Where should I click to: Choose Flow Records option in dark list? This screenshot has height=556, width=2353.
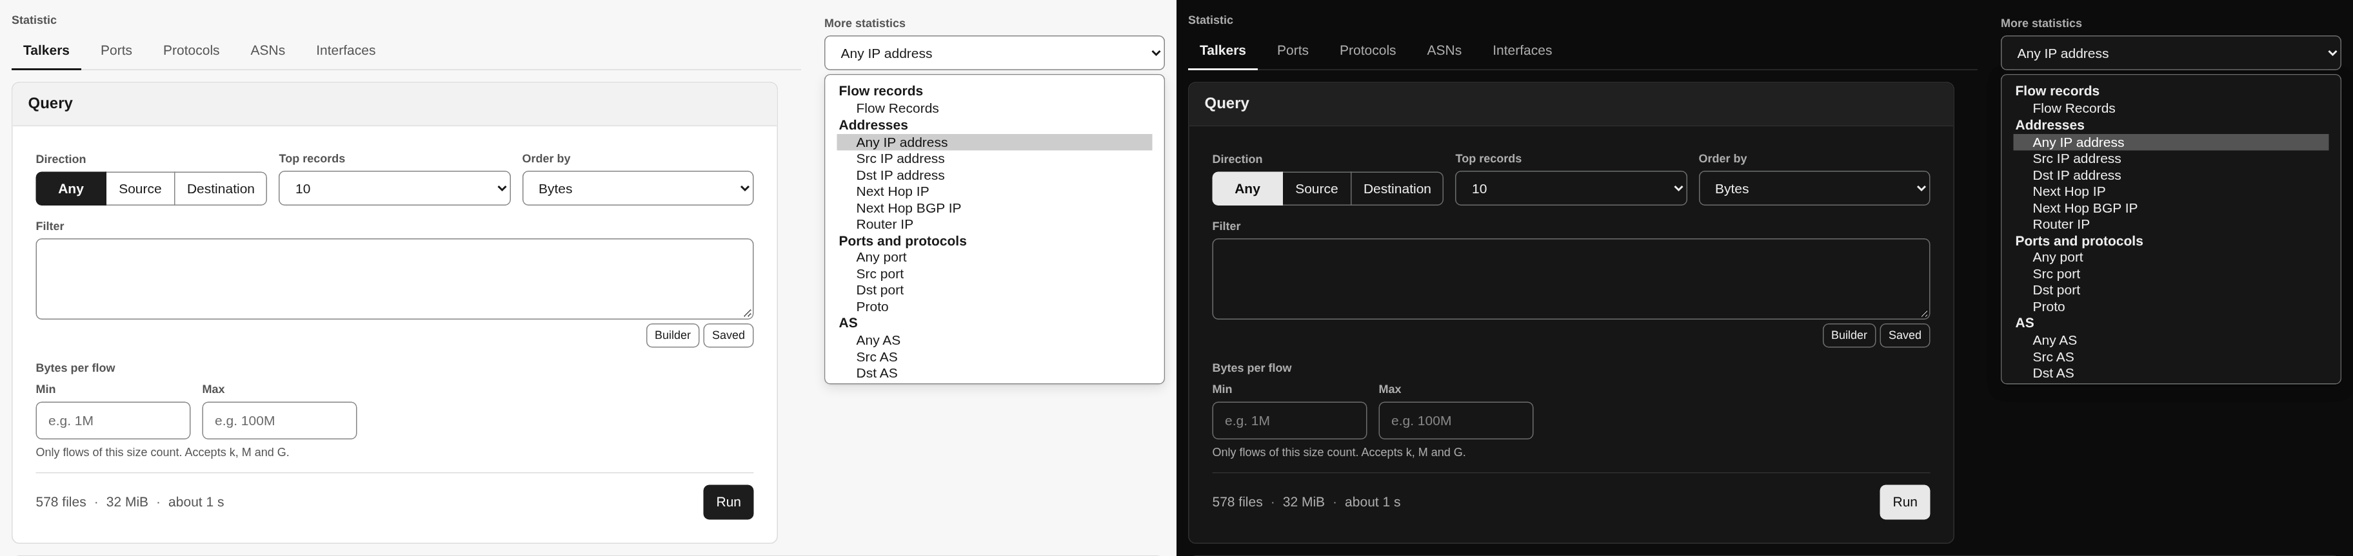point(2171,109)
